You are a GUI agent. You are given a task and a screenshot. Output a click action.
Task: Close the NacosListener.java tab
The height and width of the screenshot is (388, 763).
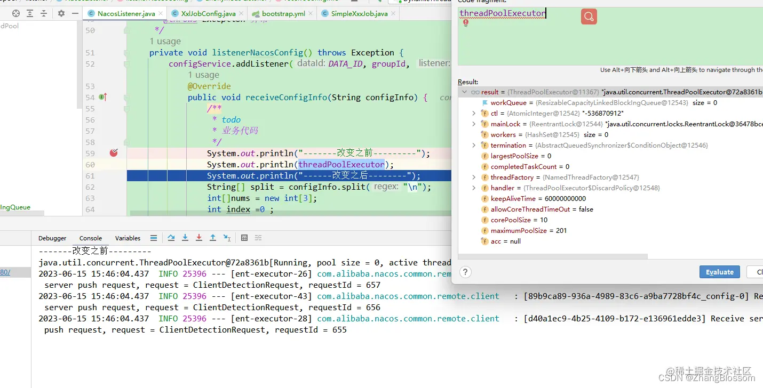[x=161, y=13]
